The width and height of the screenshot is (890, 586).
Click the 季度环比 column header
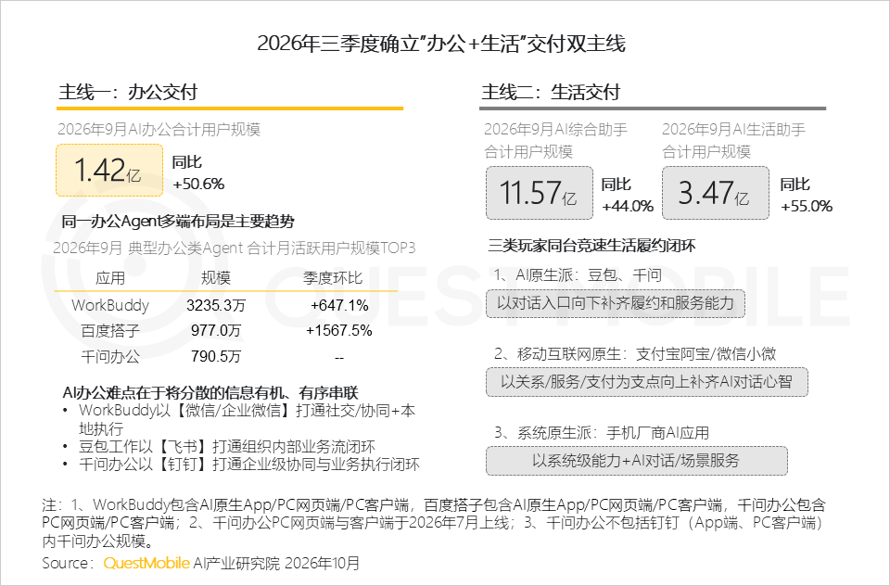333,278
